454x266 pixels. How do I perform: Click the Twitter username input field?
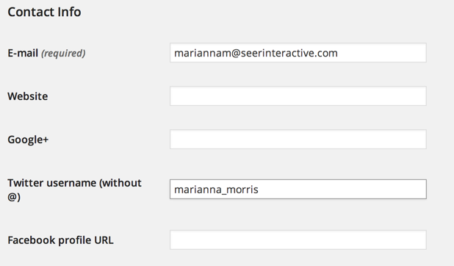click(x=298, y=190)
